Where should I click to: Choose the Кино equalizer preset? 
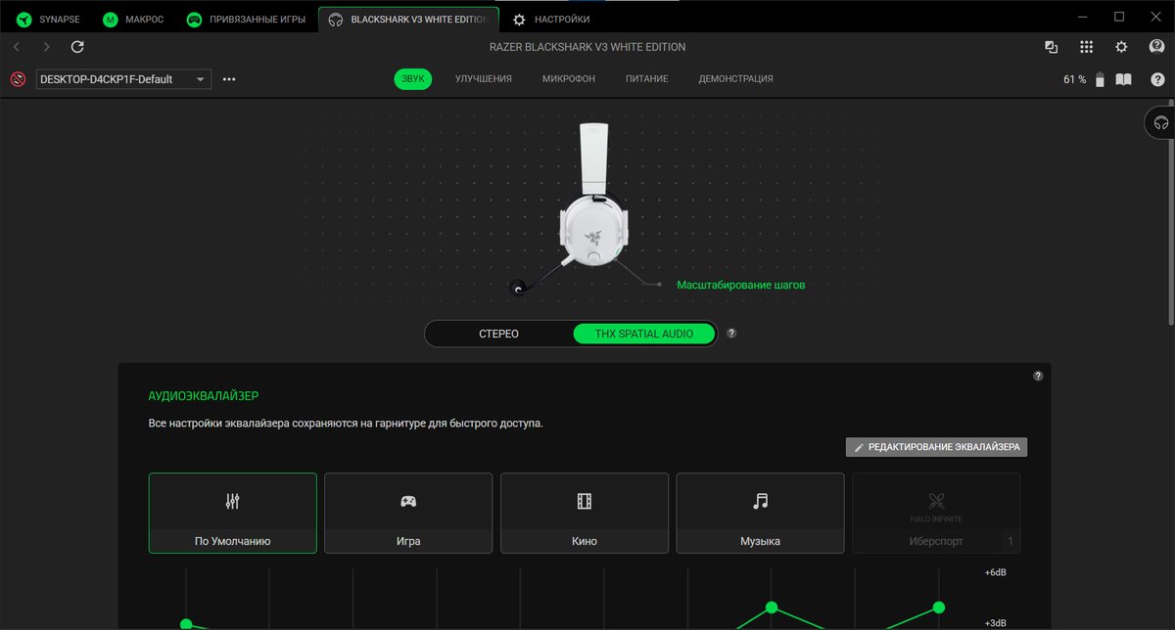585,514
